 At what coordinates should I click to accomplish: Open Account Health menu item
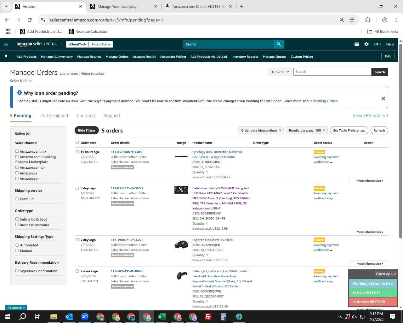point(144,57)
